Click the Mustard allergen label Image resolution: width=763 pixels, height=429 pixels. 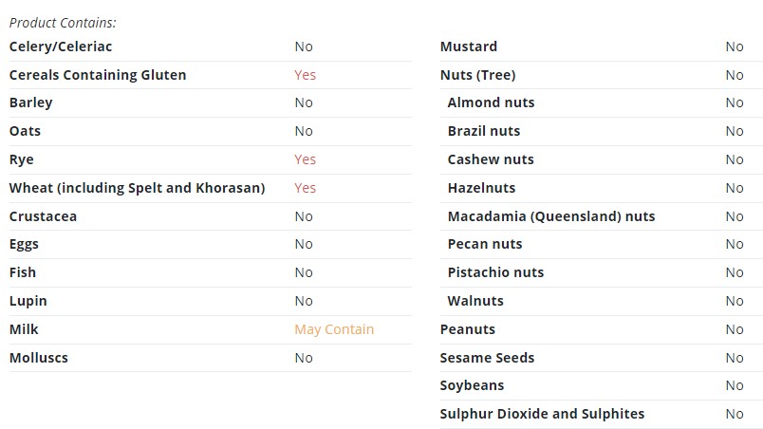469,47
